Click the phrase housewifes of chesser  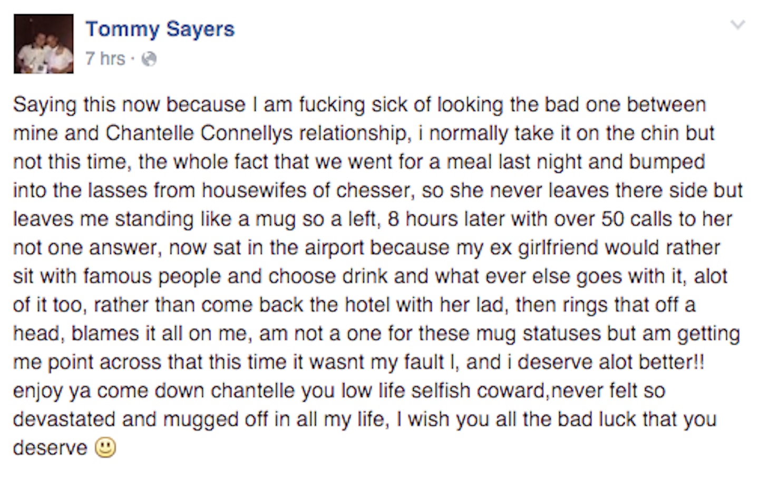pos(306,190)
